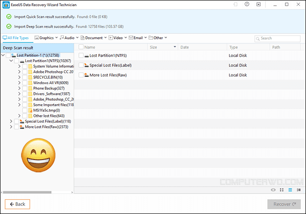Click More Lost Files(Raw) disk icon in list
The image size is (306, 214).
coord(87,75)
